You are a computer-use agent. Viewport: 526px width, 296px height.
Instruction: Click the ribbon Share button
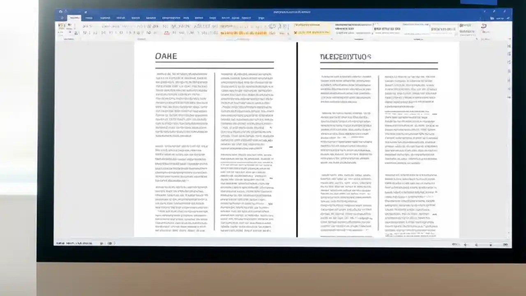[x=501, y=18]
